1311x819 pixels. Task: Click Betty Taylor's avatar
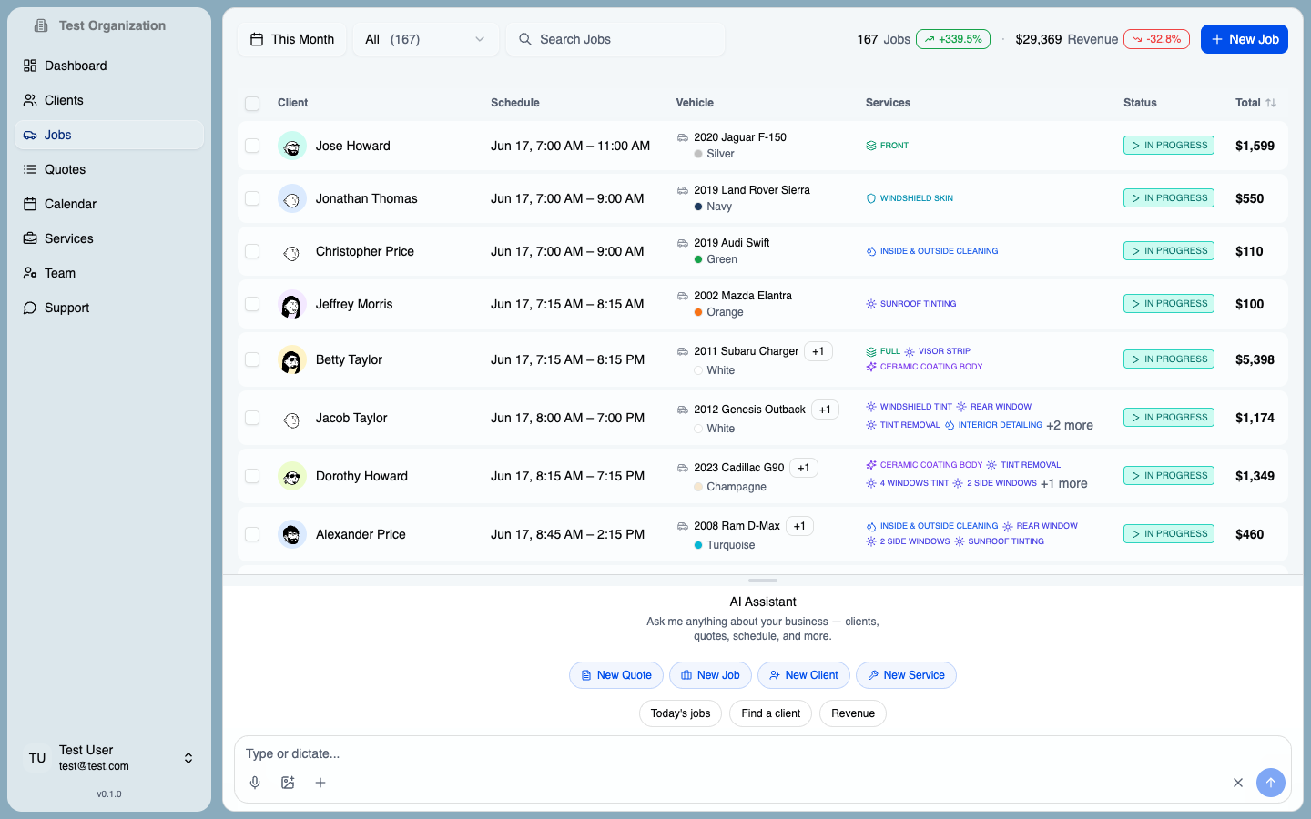click(x=291, y=359)
